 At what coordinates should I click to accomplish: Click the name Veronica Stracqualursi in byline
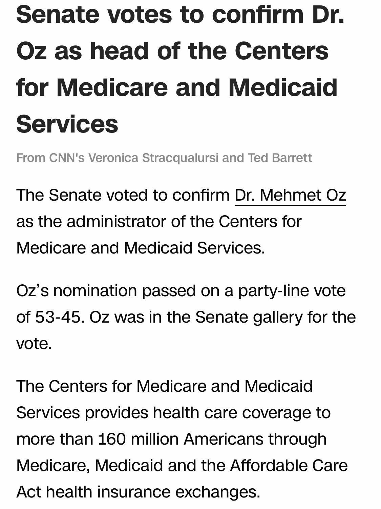coord(153,158)
